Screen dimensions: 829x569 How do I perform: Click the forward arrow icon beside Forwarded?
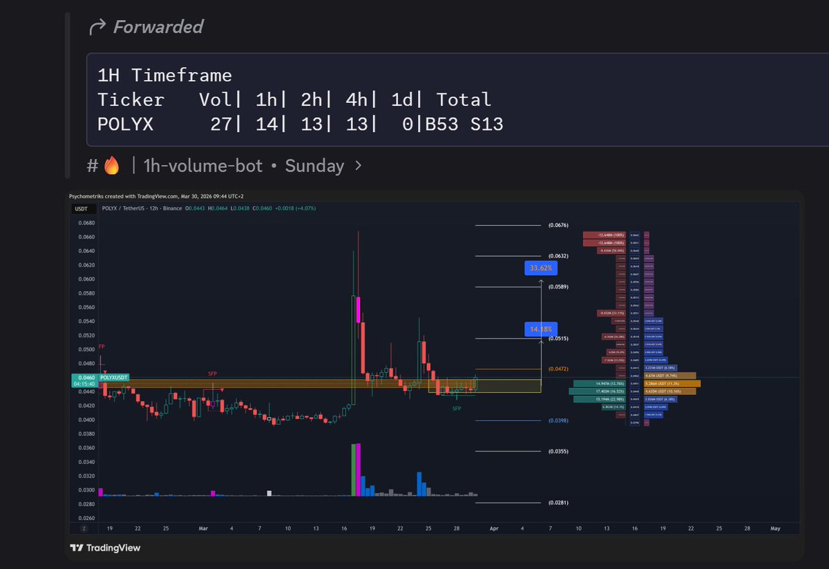[x=97, y=27]
